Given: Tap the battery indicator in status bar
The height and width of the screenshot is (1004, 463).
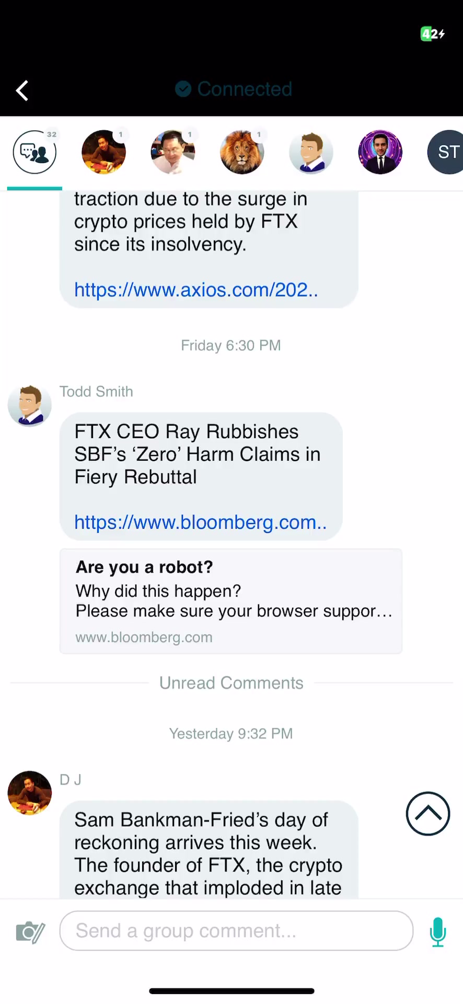Looking at the screenshot, I should (x=432, y=34).
